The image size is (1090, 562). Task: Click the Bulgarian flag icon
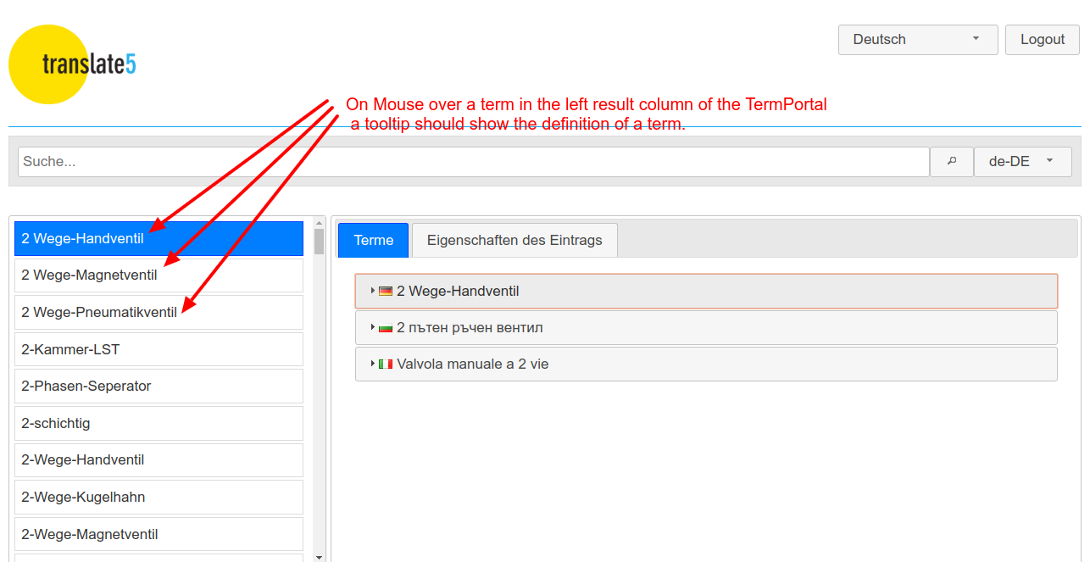click(386, 328)
